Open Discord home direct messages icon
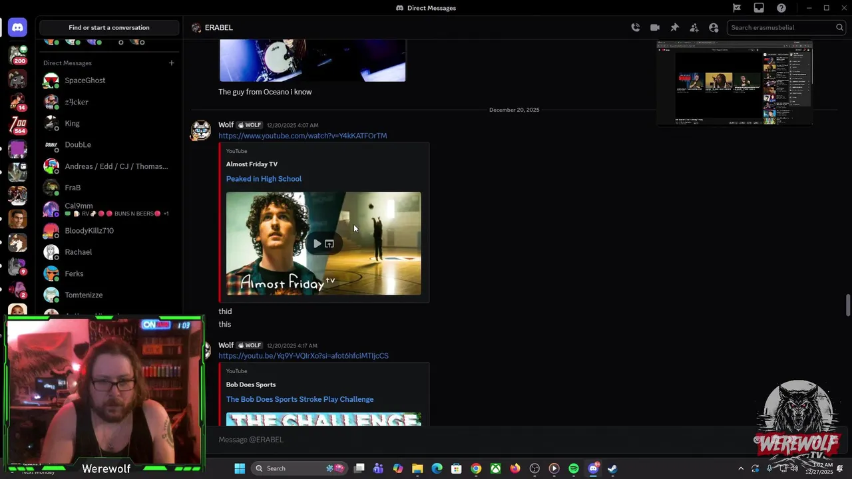The width and height of the screenshot is (852, 479). [x=17, y=27]
